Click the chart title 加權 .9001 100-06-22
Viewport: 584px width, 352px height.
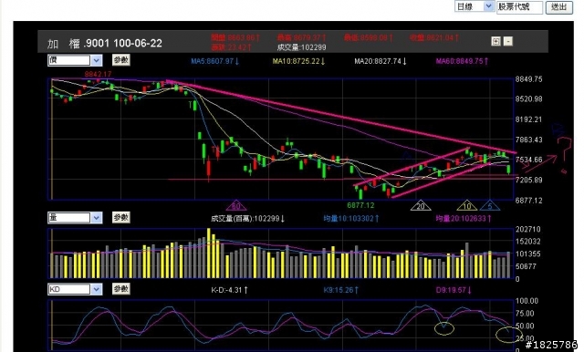[x=105, y=44]
